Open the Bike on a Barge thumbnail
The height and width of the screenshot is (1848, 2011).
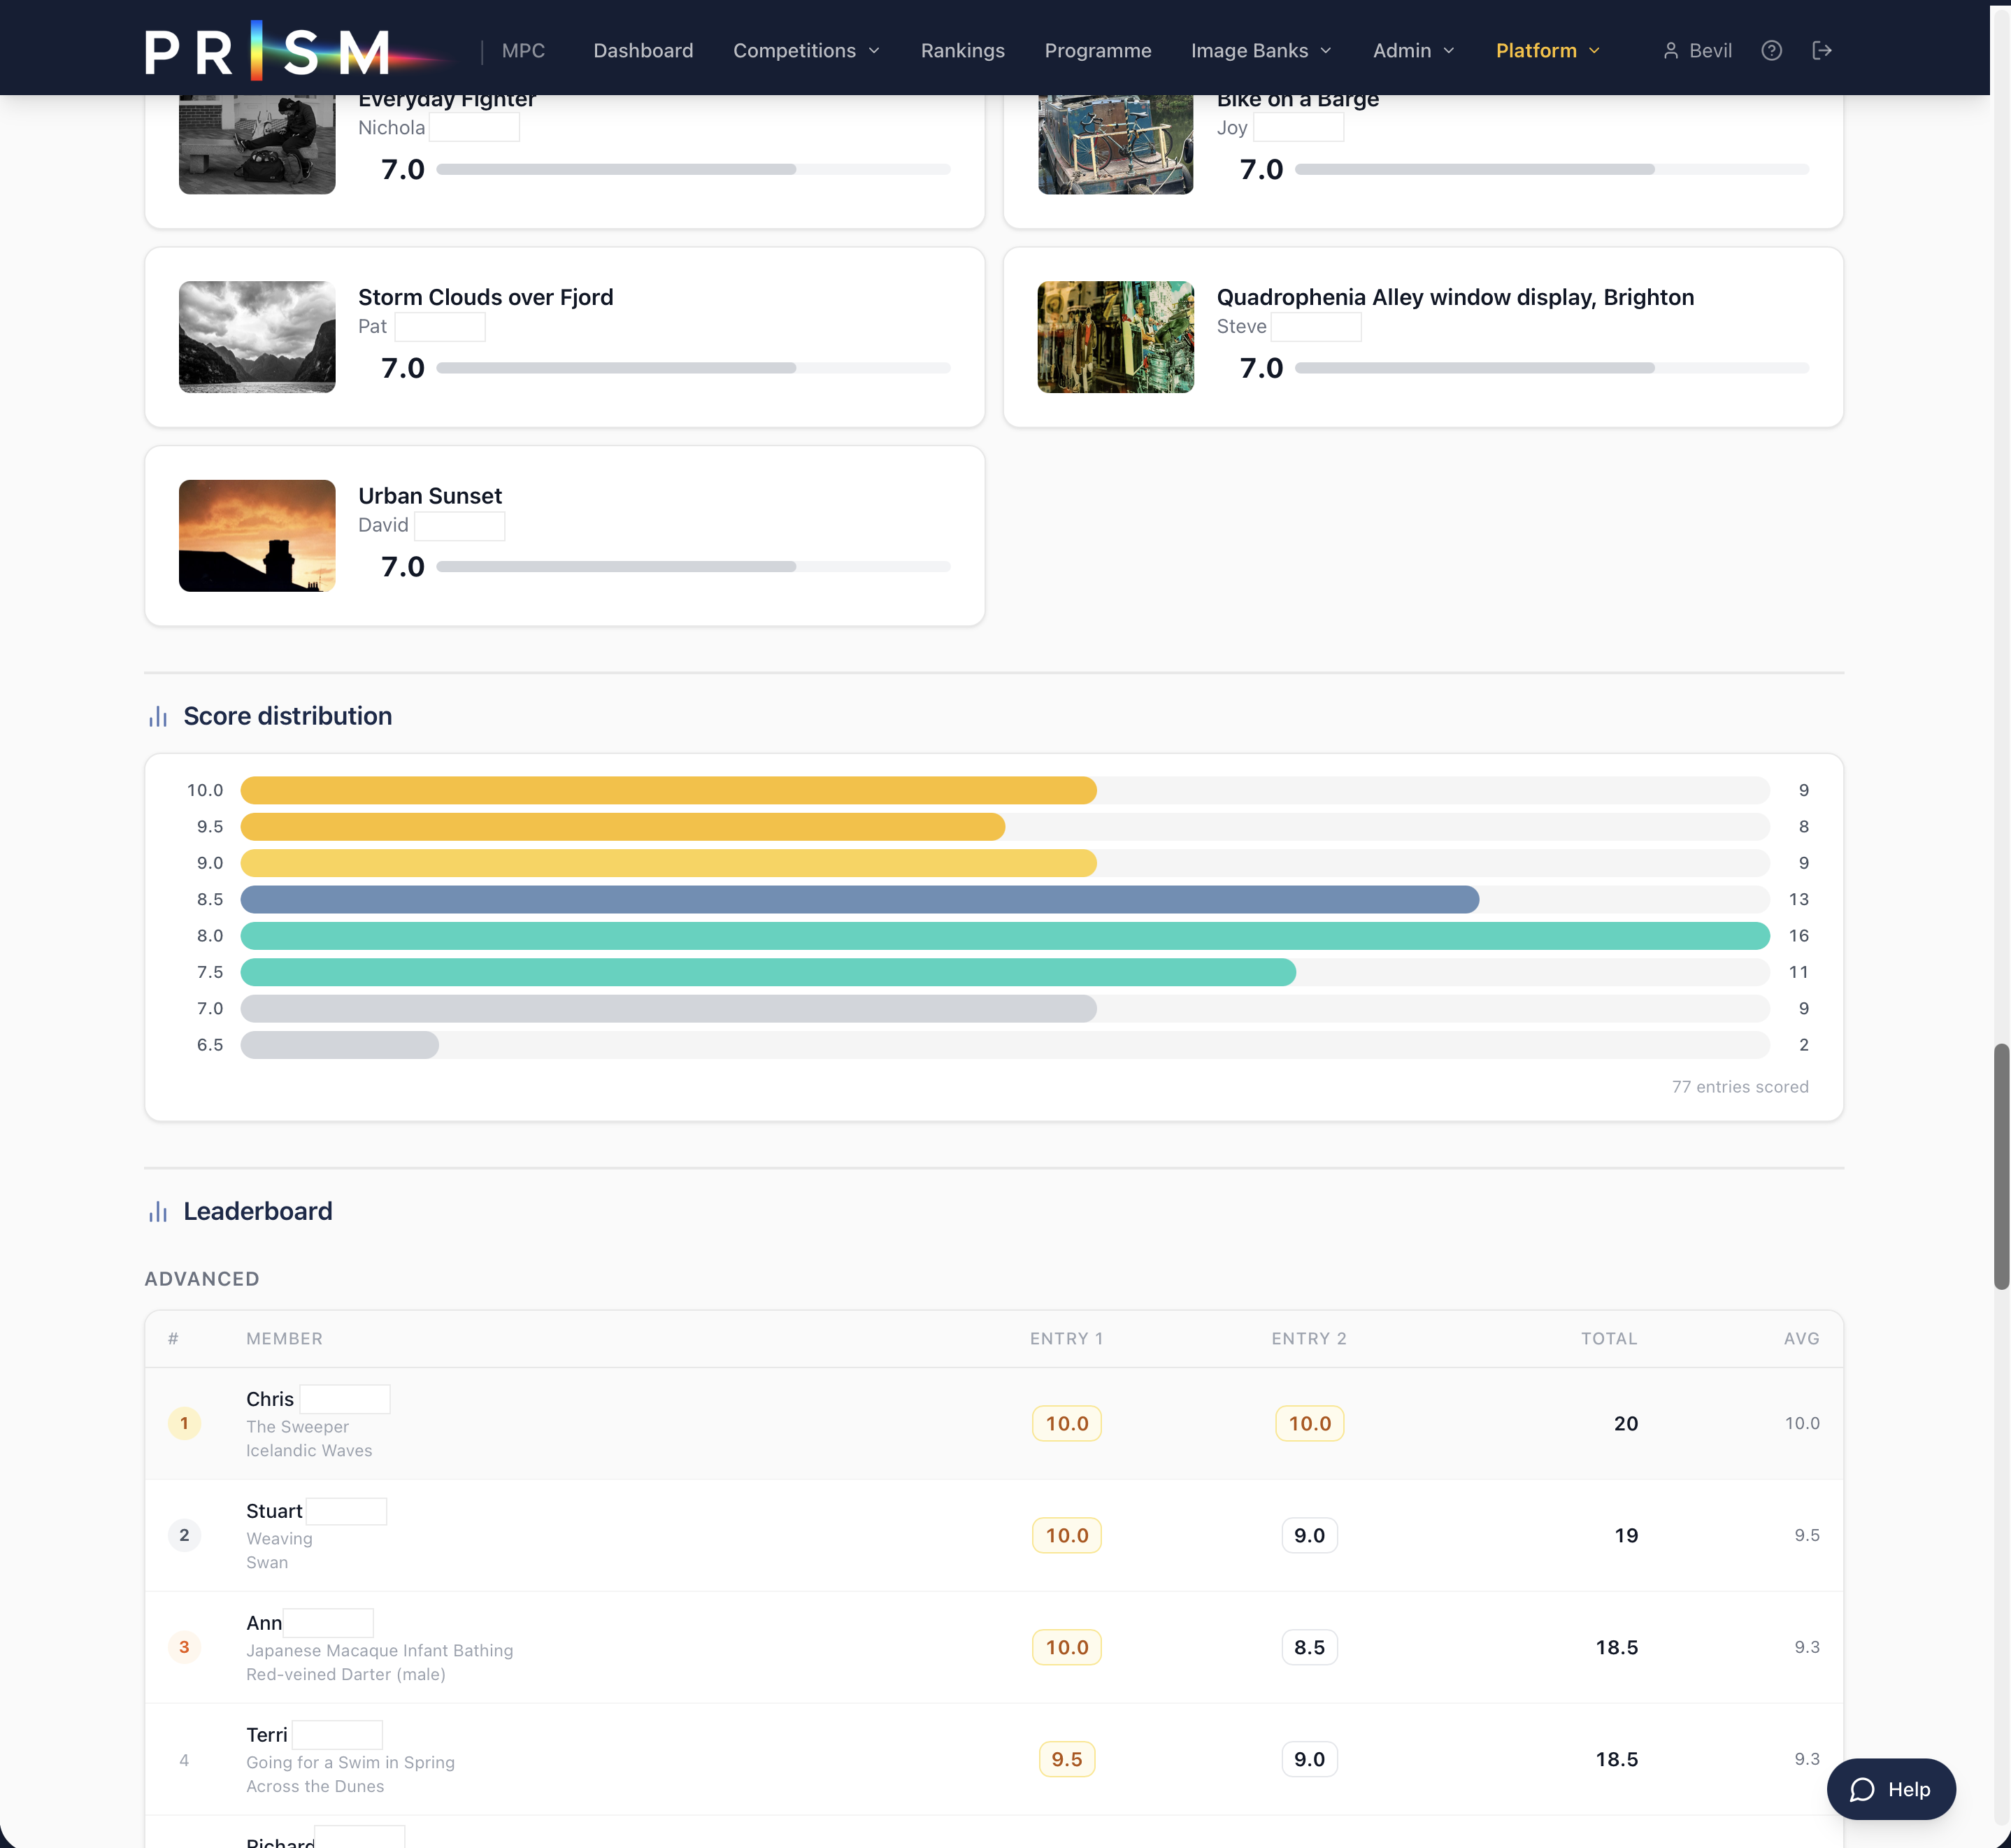point(1115,145)
